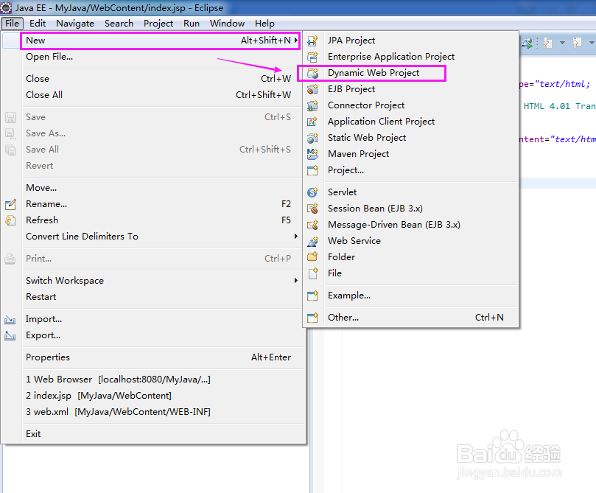Select Exit at the bottom of File menu
The width and height of the screenshot is (596, 493).
tap(34, 433)
